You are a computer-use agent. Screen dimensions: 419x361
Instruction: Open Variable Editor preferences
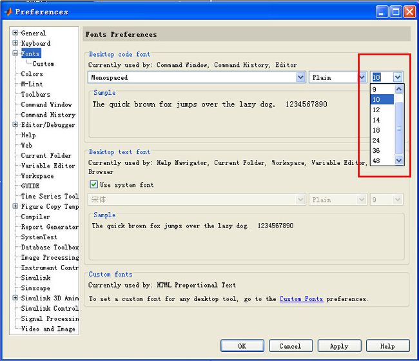pos(48,166)
